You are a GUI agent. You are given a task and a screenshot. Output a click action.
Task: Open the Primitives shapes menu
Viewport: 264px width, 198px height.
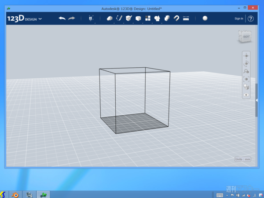point(110,18)
